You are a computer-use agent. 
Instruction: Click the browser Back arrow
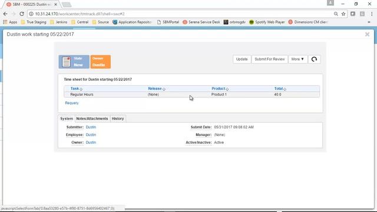tap(5, 14)
